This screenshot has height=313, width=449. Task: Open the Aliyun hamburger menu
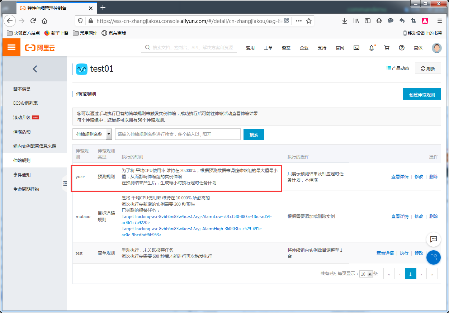(x=11, y=47)
